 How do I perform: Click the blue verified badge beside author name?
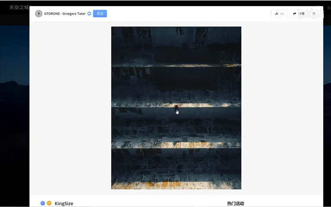click(x=89, y=13)
